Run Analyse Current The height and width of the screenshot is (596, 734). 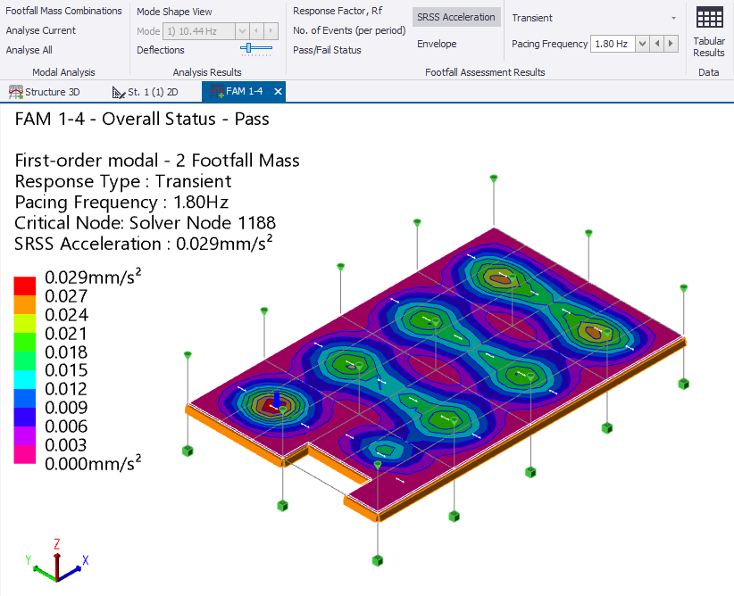pos(39,30)
